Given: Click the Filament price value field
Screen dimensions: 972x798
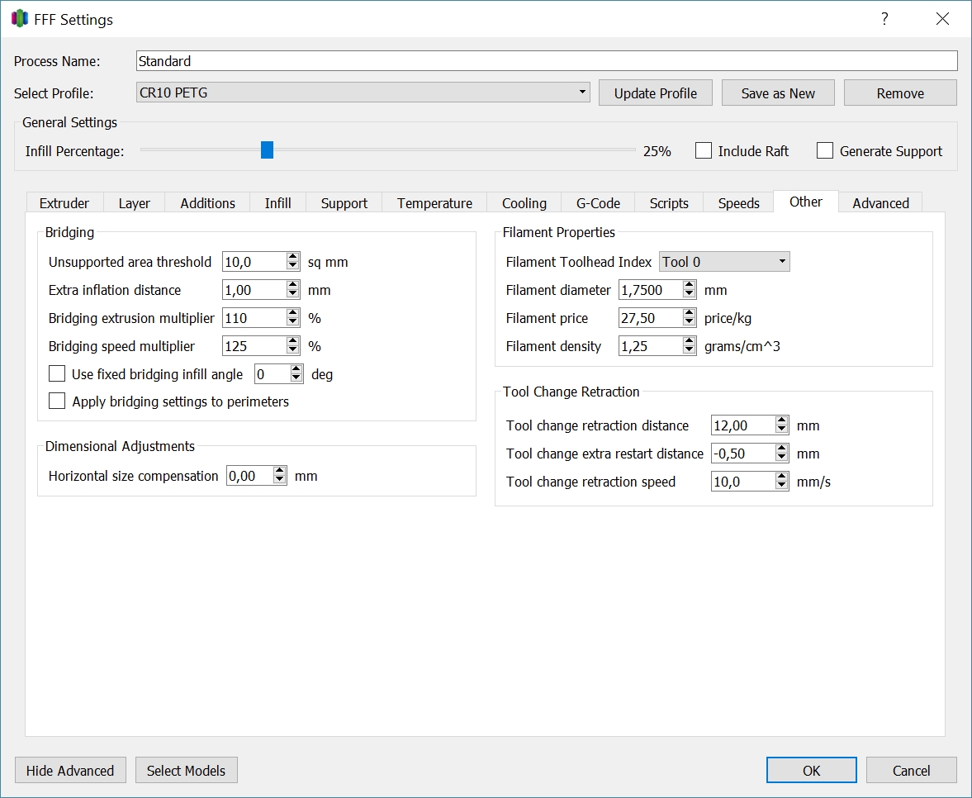Looking at the screenshot, I should [650, 318].
